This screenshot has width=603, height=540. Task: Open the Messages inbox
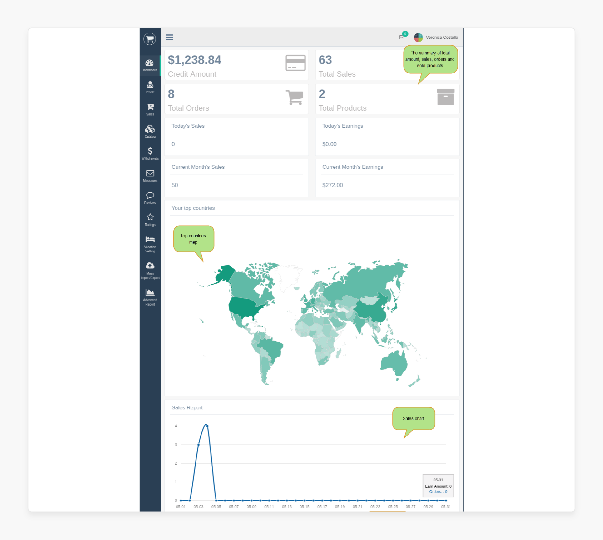[150, 175]
